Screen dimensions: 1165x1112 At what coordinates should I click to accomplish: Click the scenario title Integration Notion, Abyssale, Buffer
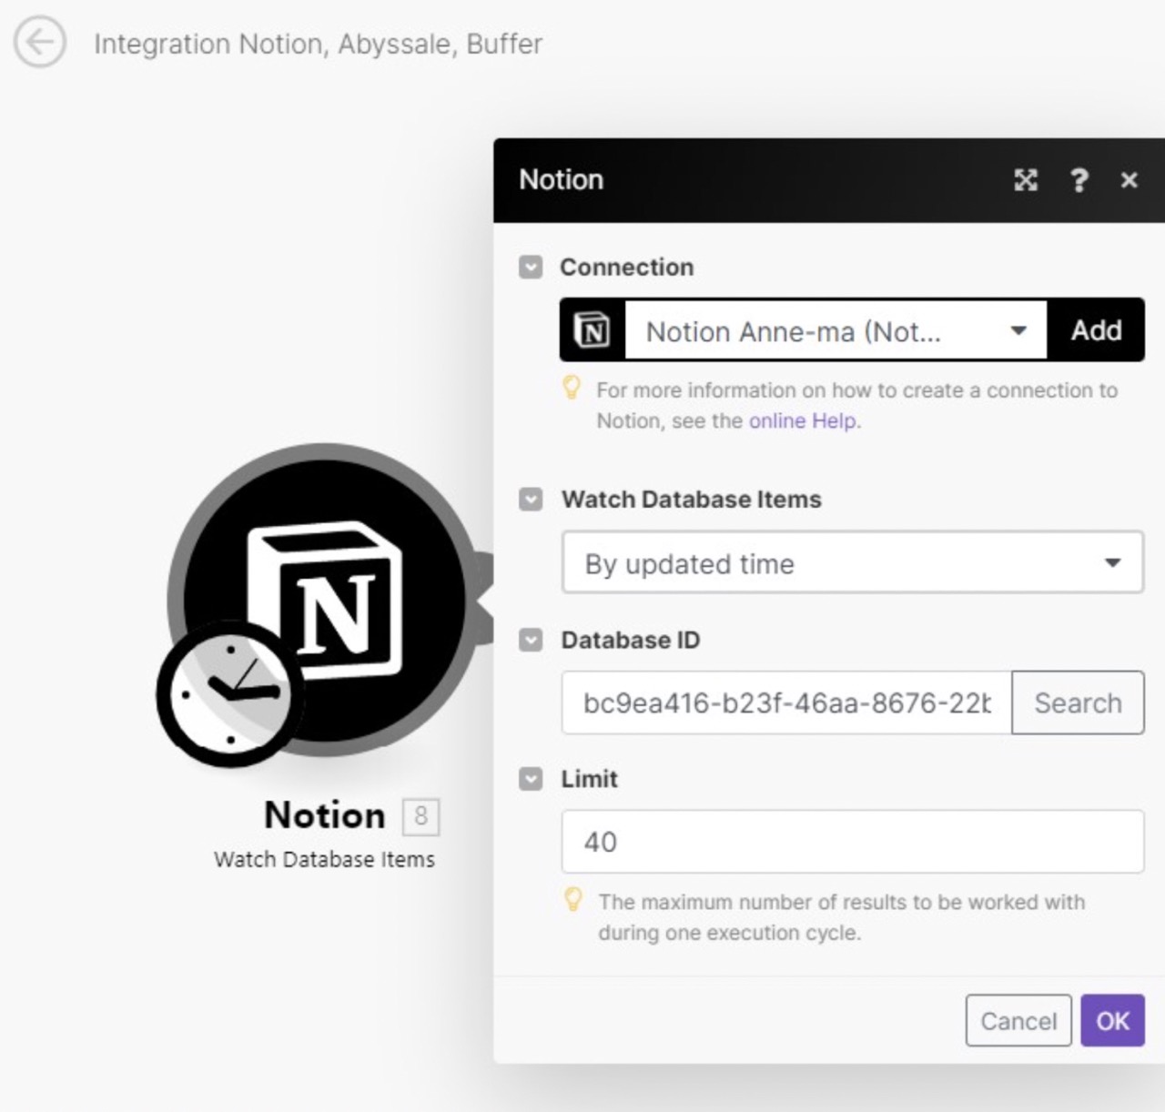tap(318, 44)
